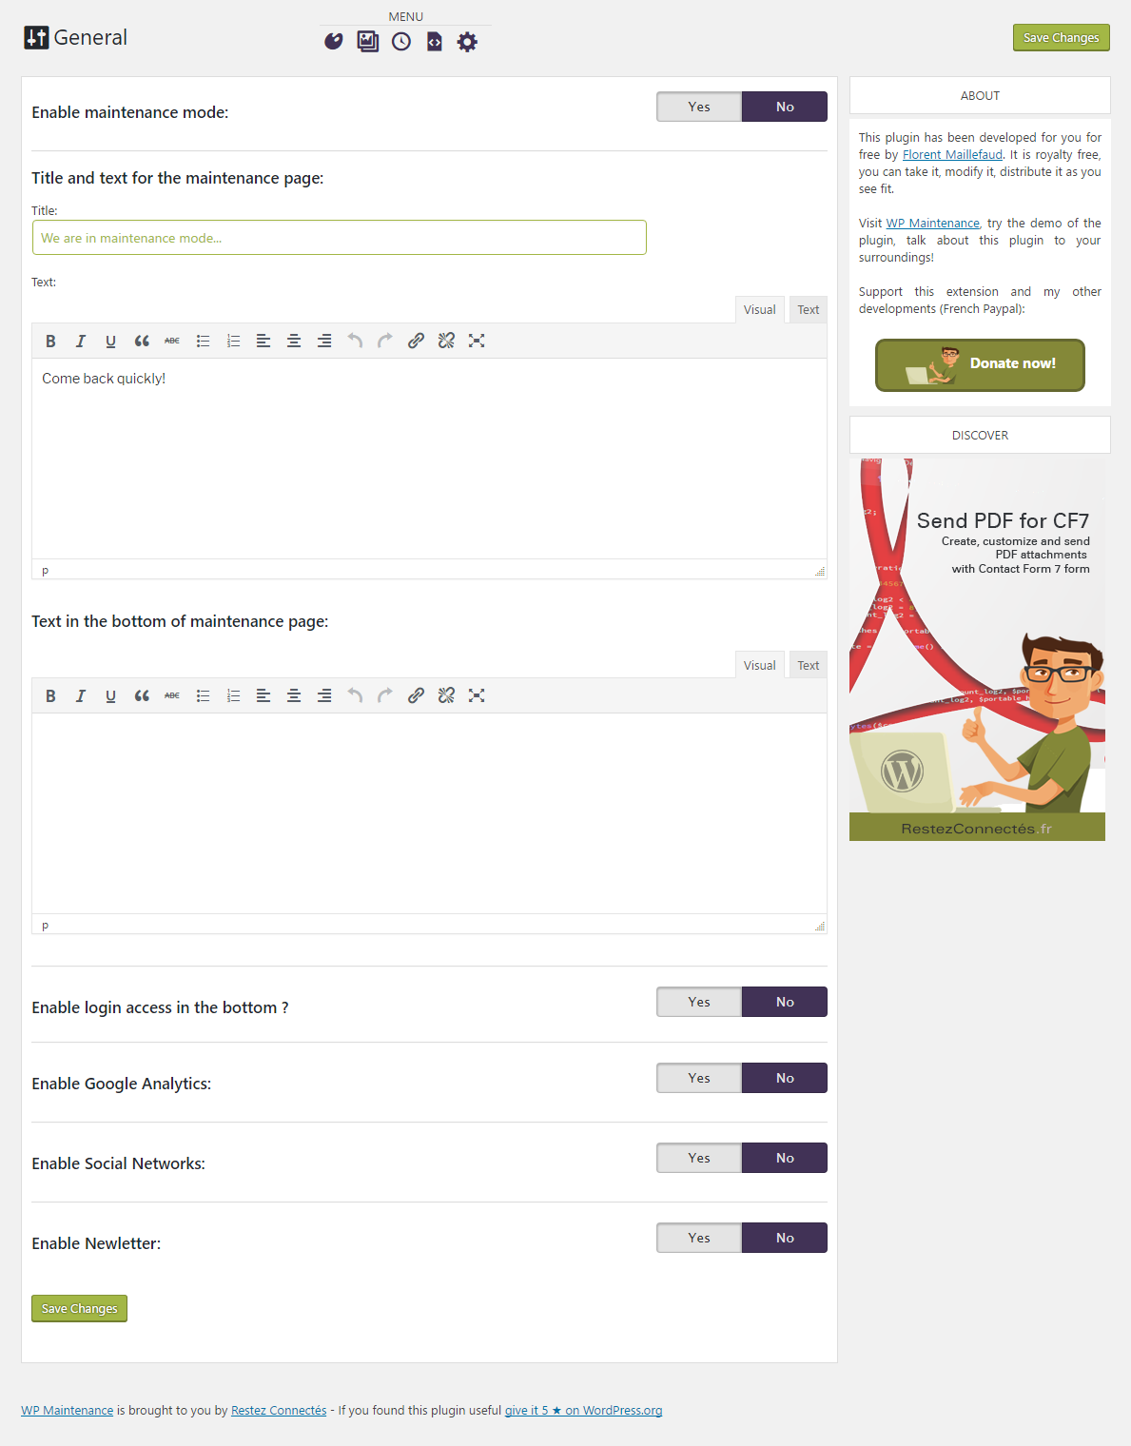Enable login access in the bottom with Yes
Image resolution: width=1131 pixels, height=1446 pixels.
coord(699,1002)
